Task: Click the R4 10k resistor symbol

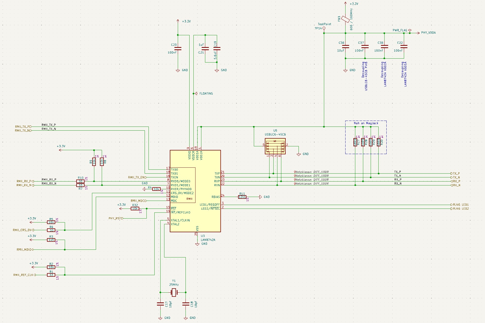Action: click(156, 189)
